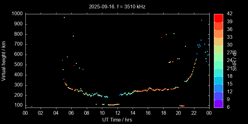Select the red 39–42 dB colorbar segment

tap(219, 18)
